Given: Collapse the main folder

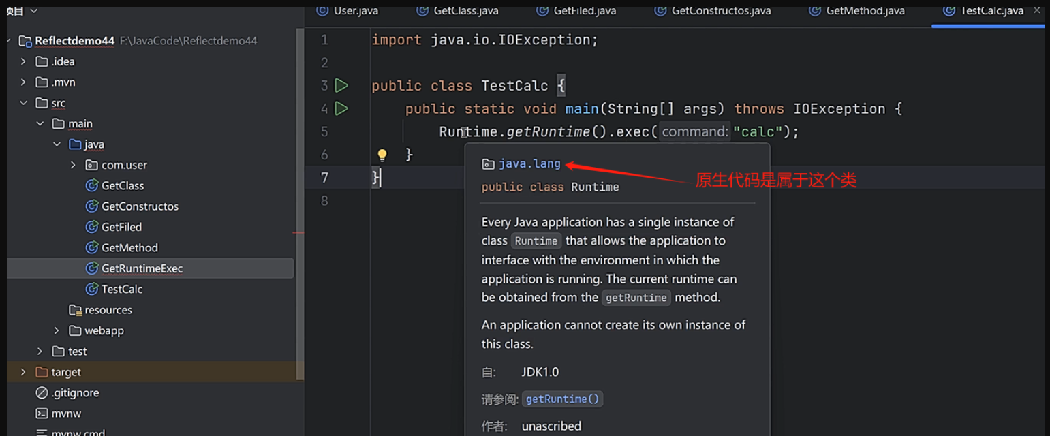Looking at the screenshot, I should (x=40, y=123).
